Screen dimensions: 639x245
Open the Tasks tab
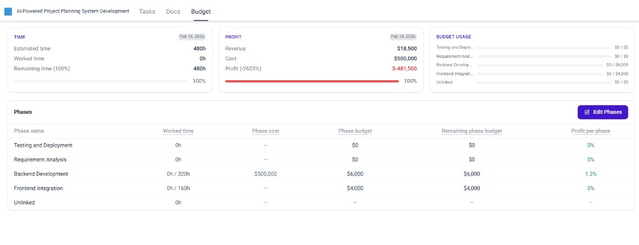tap(147, 11)
